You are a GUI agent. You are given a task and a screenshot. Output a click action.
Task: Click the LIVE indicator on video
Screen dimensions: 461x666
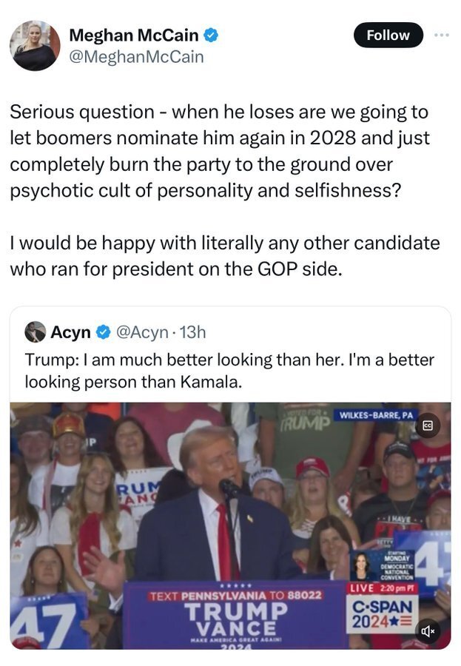point(361,587)
